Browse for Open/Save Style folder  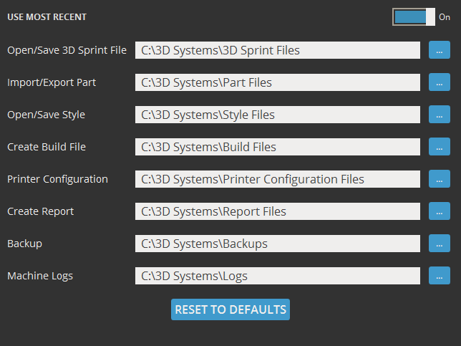439,115
